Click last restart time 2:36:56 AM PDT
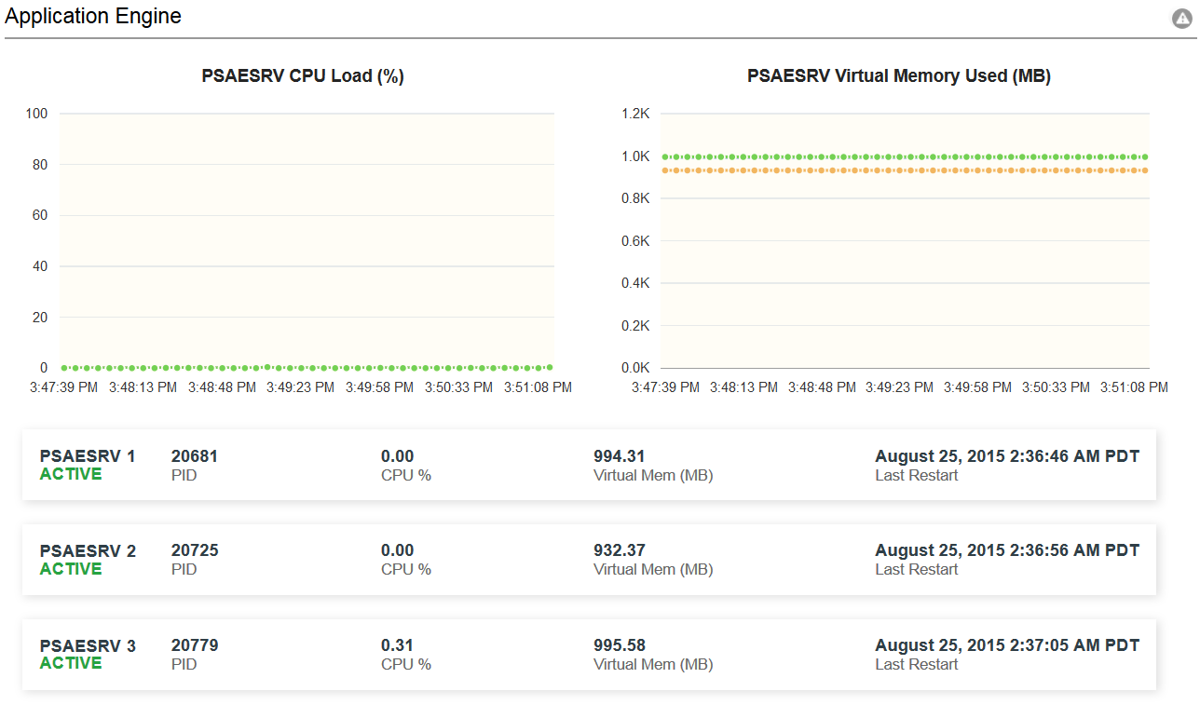The width and height of the screenshot is (1200, 705). (1007, 550)
